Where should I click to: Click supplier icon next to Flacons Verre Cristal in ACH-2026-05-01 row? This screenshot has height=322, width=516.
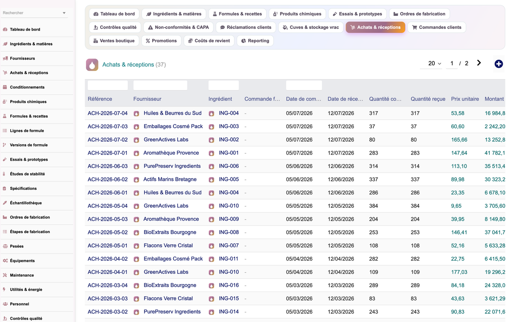(136, 246)
